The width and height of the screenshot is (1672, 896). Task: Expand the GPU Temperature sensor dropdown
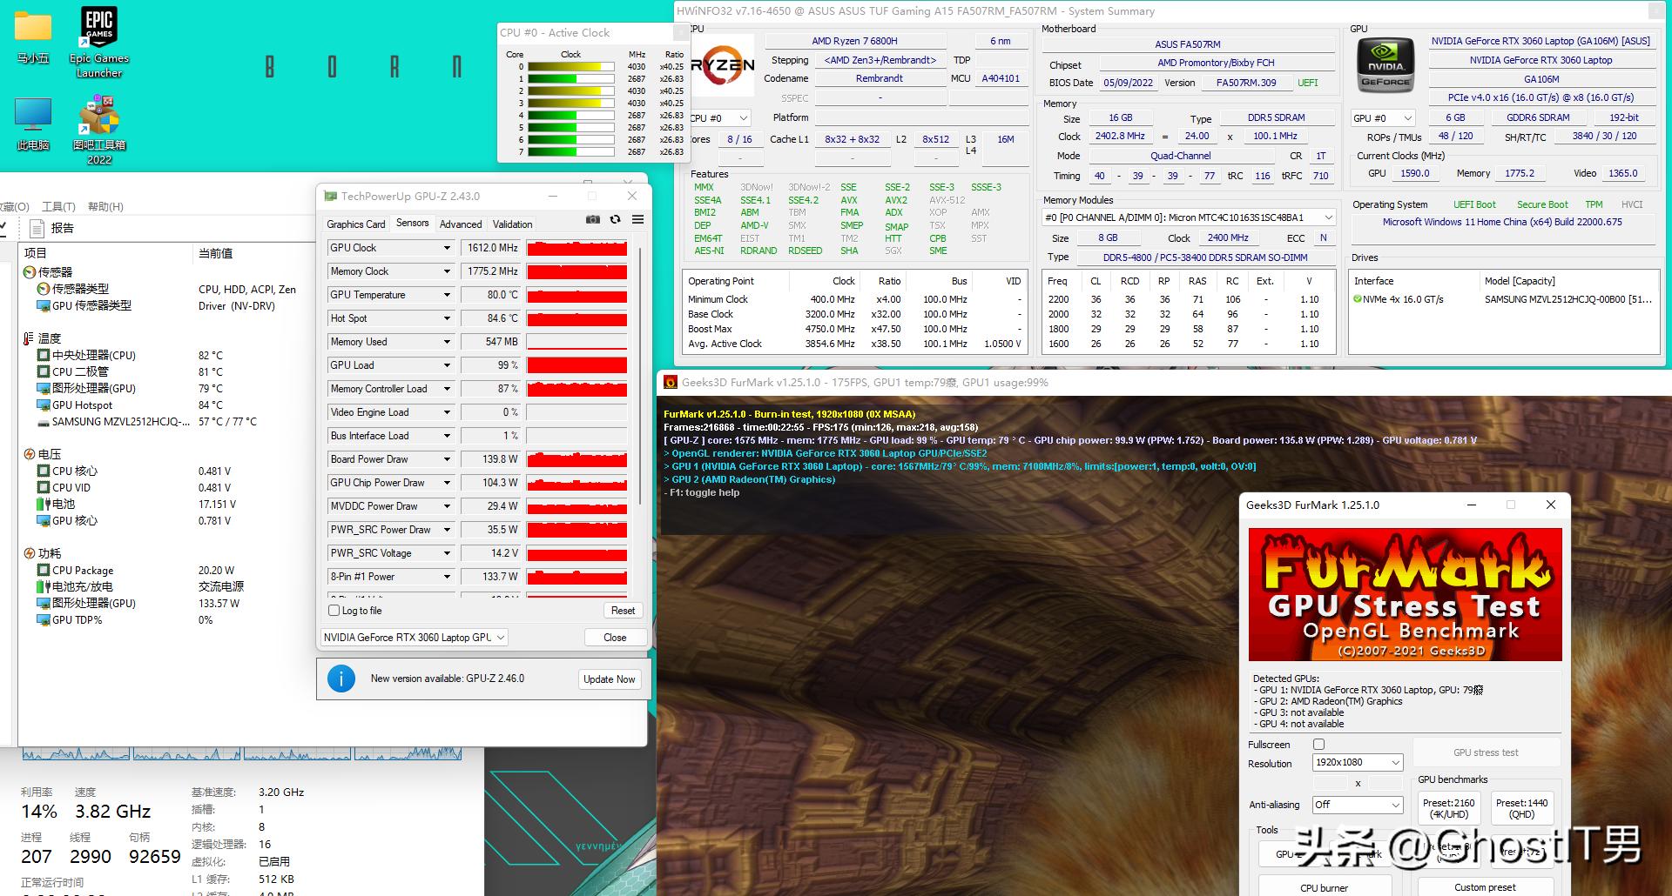(447, 295)
